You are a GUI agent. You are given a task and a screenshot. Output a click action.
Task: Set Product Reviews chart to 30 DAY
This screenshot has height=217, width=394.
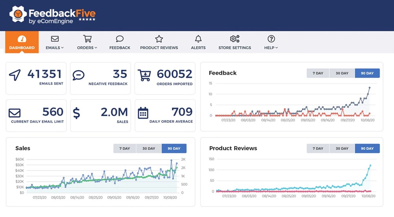[342, 148]
